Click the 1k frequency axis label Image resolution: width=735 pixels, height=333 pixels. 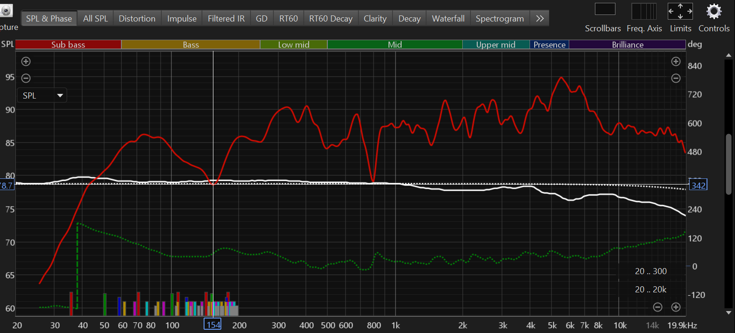[396, 326]
